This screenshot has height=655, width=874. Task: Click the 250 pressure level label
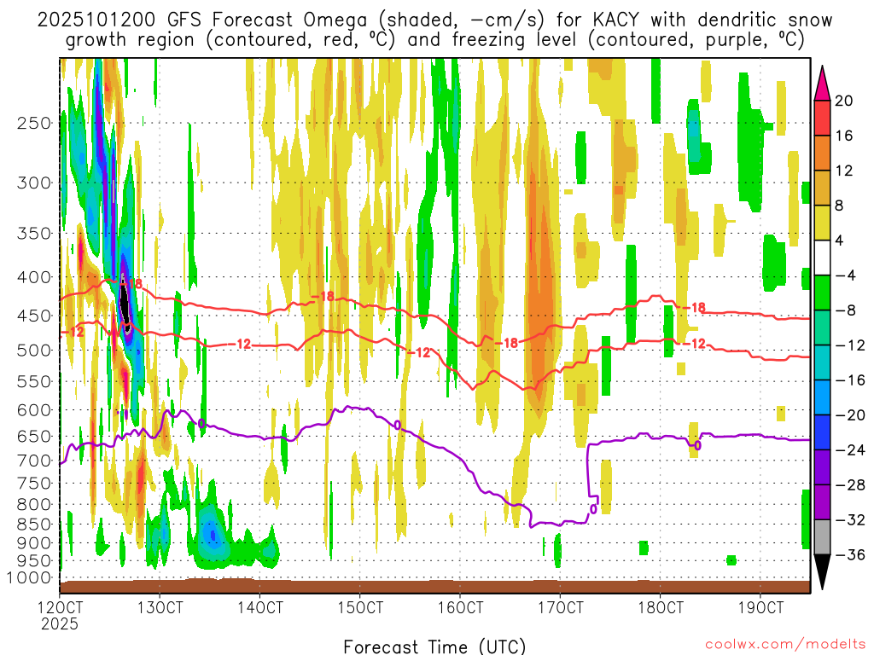pos(34,123)
